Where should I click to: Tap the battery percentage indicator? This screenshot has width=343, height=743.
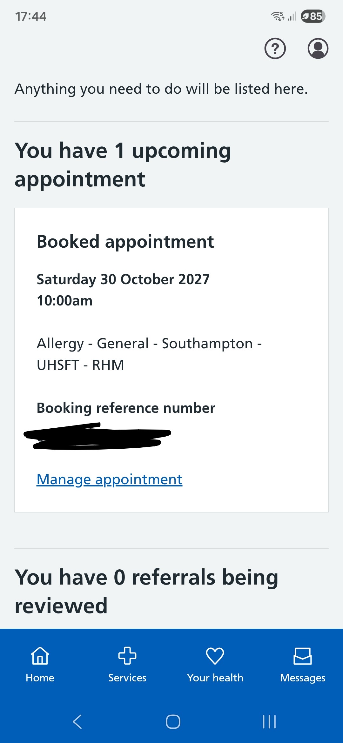313,16
